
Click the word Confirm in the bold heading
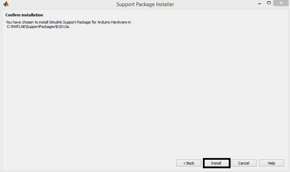point(12,15)
